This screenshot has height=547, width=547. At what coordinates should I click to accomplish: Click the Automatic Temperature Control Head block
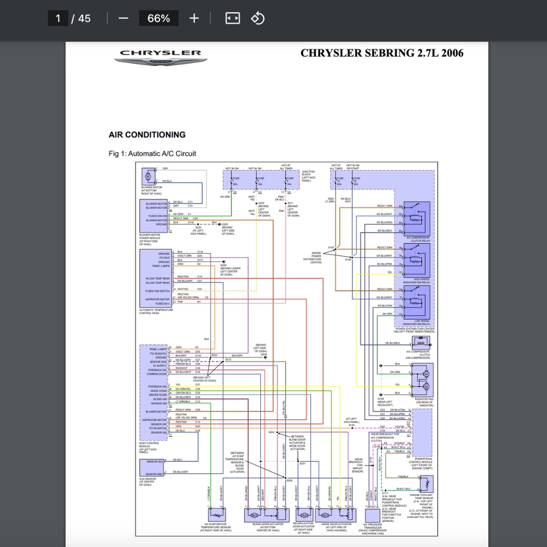tap(155, 278)
